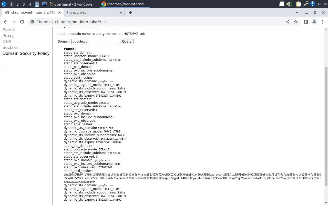This screenshot has width=328, height=205.
Task: Open the DNS section in sidebar
Action: pos(7,42)
